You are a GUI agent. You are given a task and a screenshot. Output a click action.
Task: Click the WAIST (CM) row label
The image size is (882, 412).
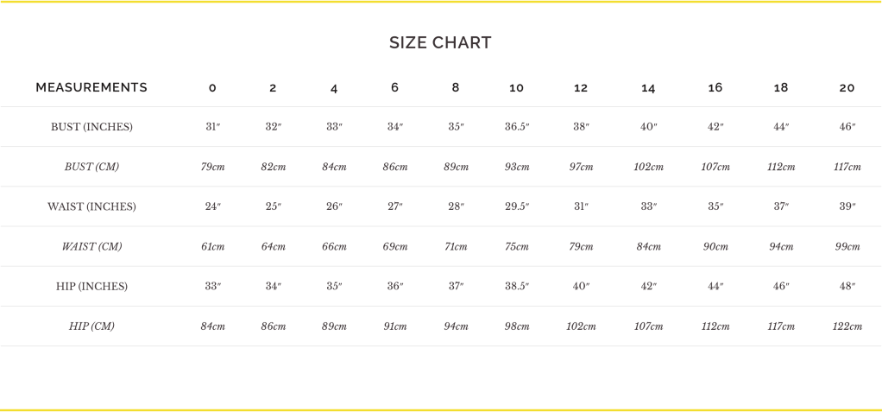tap(91, 246)
